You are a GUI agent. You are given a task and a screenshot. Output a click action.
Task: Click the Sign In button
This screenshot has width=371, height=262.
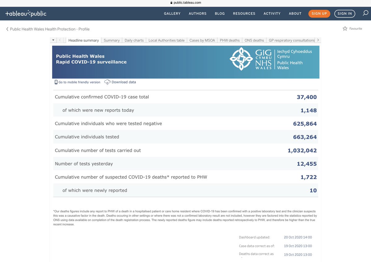point(345,14)
